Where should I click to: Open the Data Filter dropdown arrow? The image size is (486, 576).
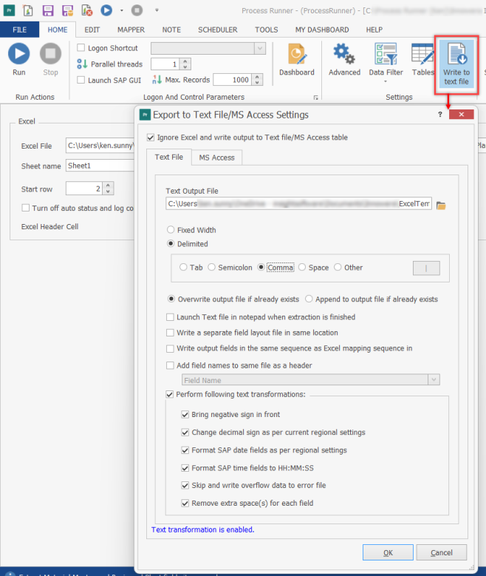coord(386,81)
